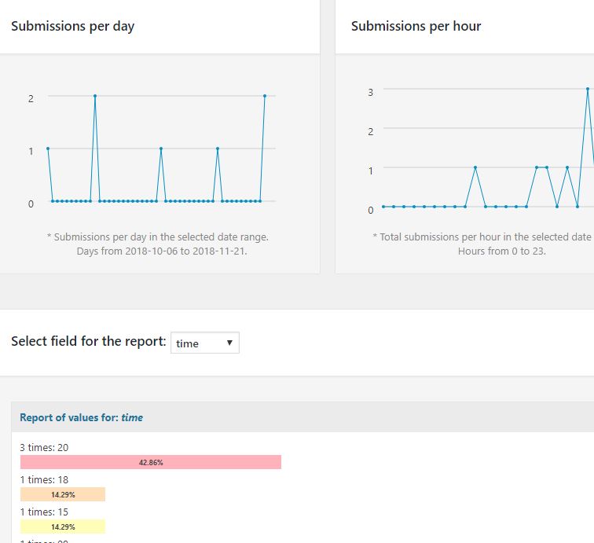Click the y-axis label '2' of daily chart

click(x=31, y=99)
